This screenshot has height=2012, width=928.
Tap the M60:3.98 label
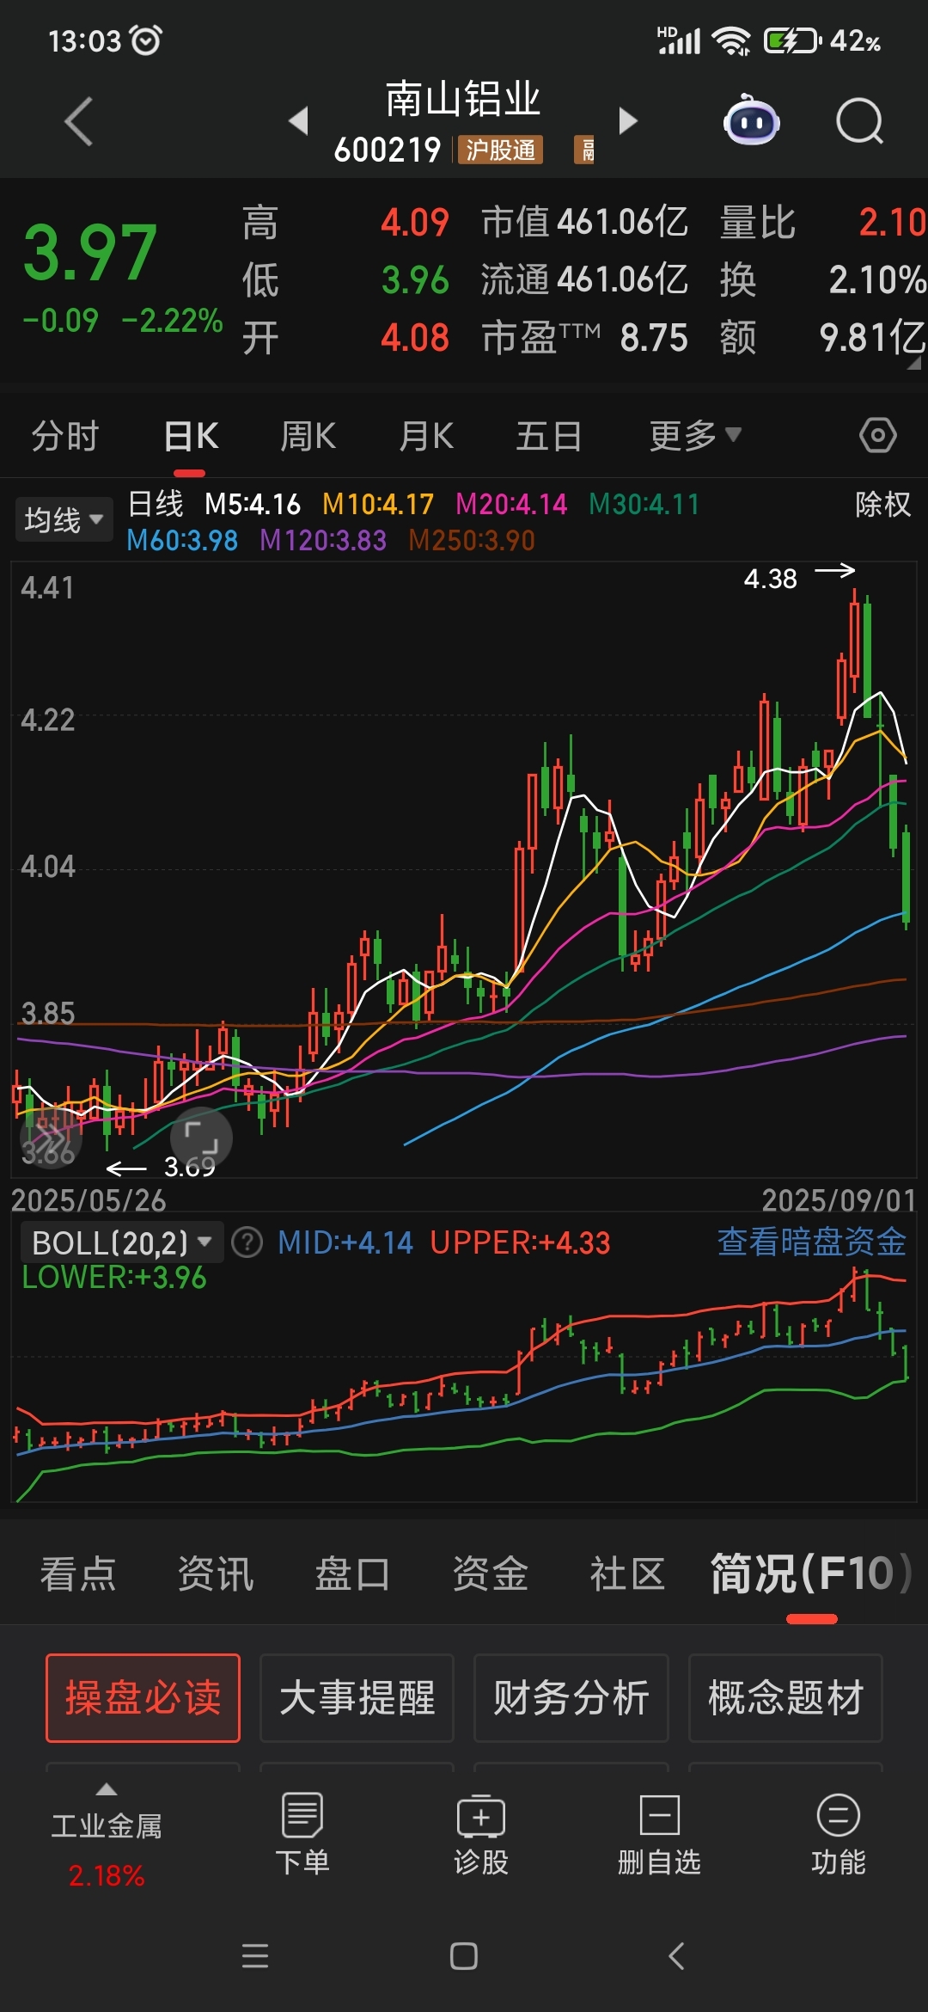point(182,540)
